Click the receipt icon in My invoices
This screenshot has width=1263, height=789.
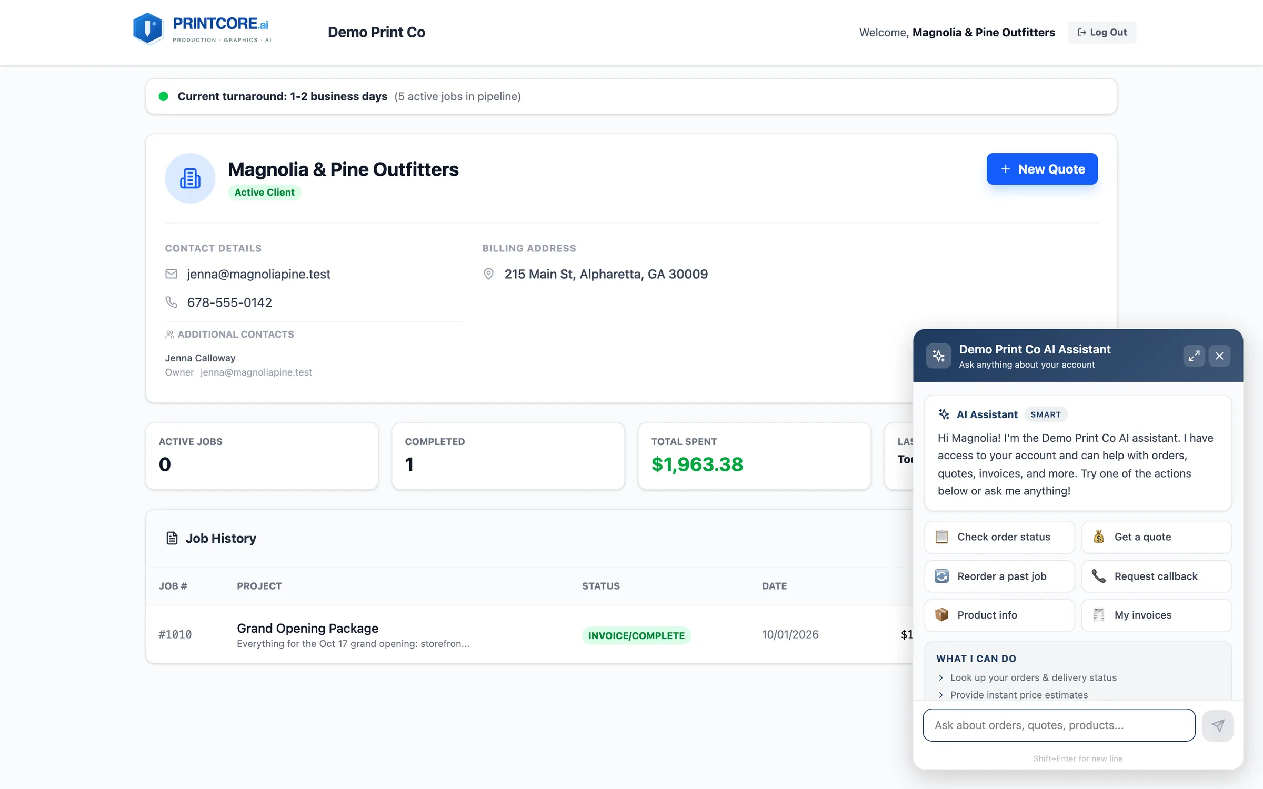[1099, 615]
